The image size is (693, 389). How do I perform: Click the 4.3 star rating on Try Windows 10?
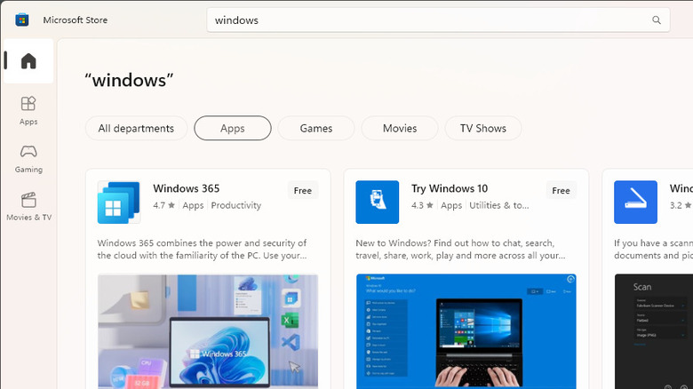click(x=422, y=205)
